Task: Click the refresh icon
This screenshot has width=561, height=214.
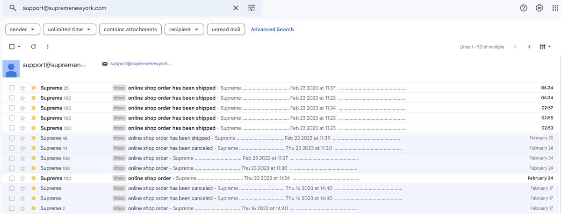Action: click(x=33, y=47)
